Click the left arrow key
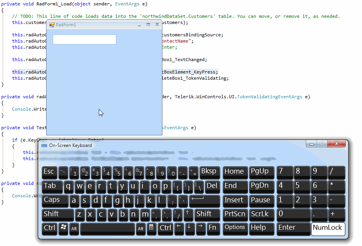Screen dimensions: 362x246 (179, 229)
